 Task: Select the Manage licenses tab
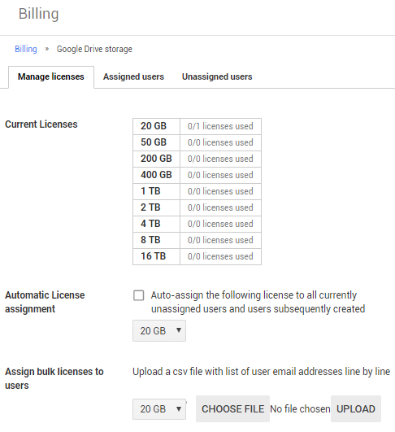(51, 76)
